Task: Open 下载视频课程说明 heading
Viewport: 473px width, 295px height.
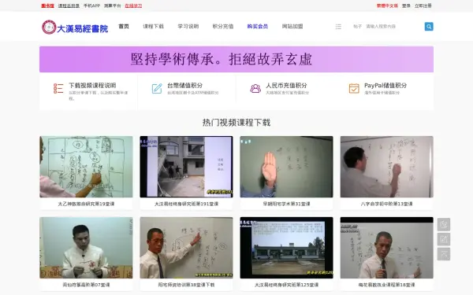Action: pos(92,86)
